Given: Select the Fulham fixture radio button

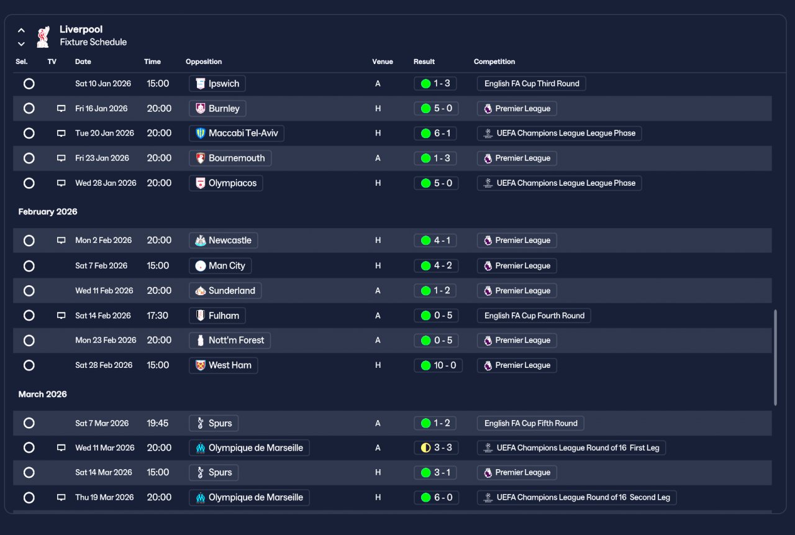Looking at the screenshot, I should [x=29, y=316].
